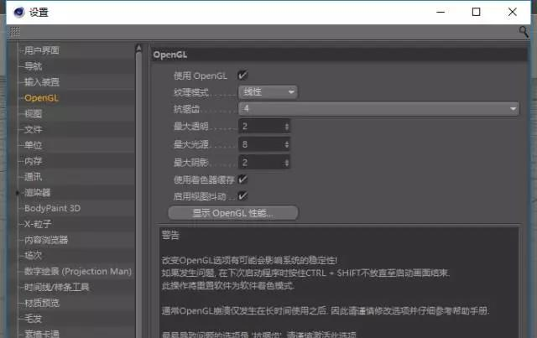Click the search magnifier icon

click(x=524, y=32)
